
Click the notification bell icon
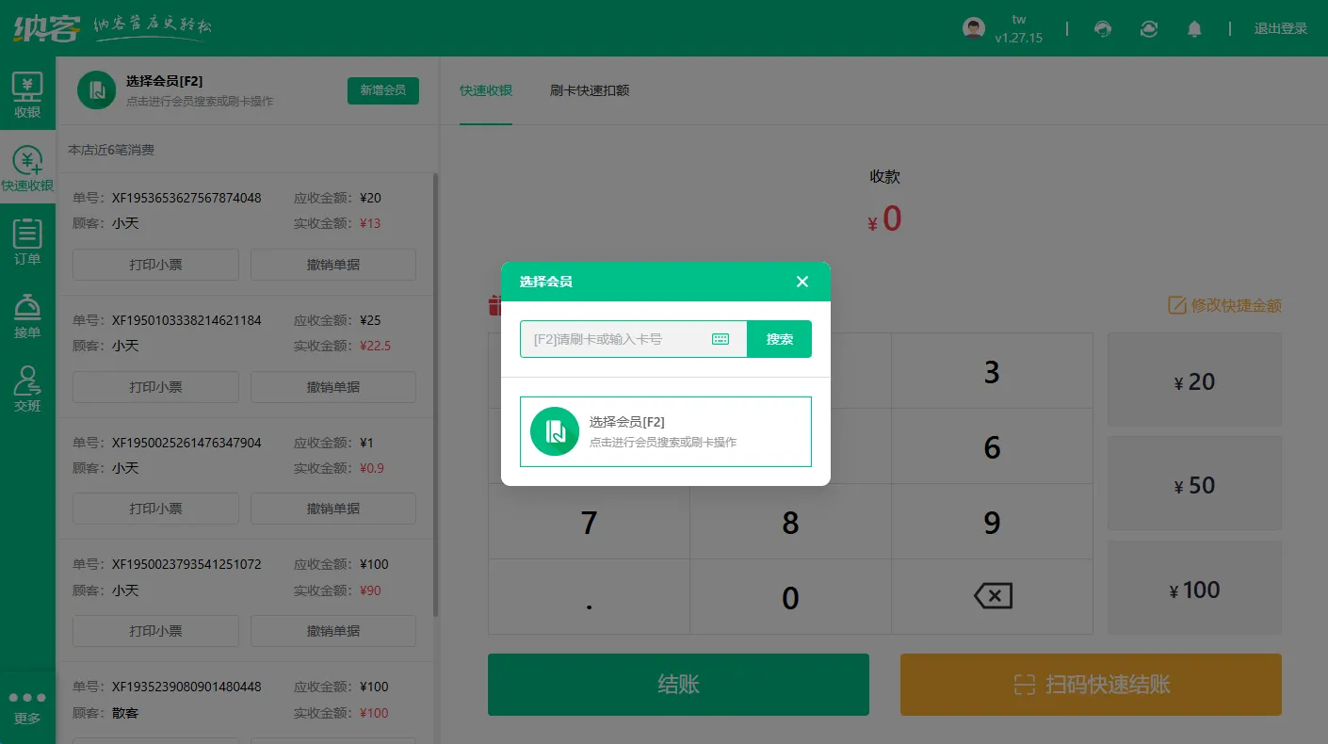coord(1194,29)
